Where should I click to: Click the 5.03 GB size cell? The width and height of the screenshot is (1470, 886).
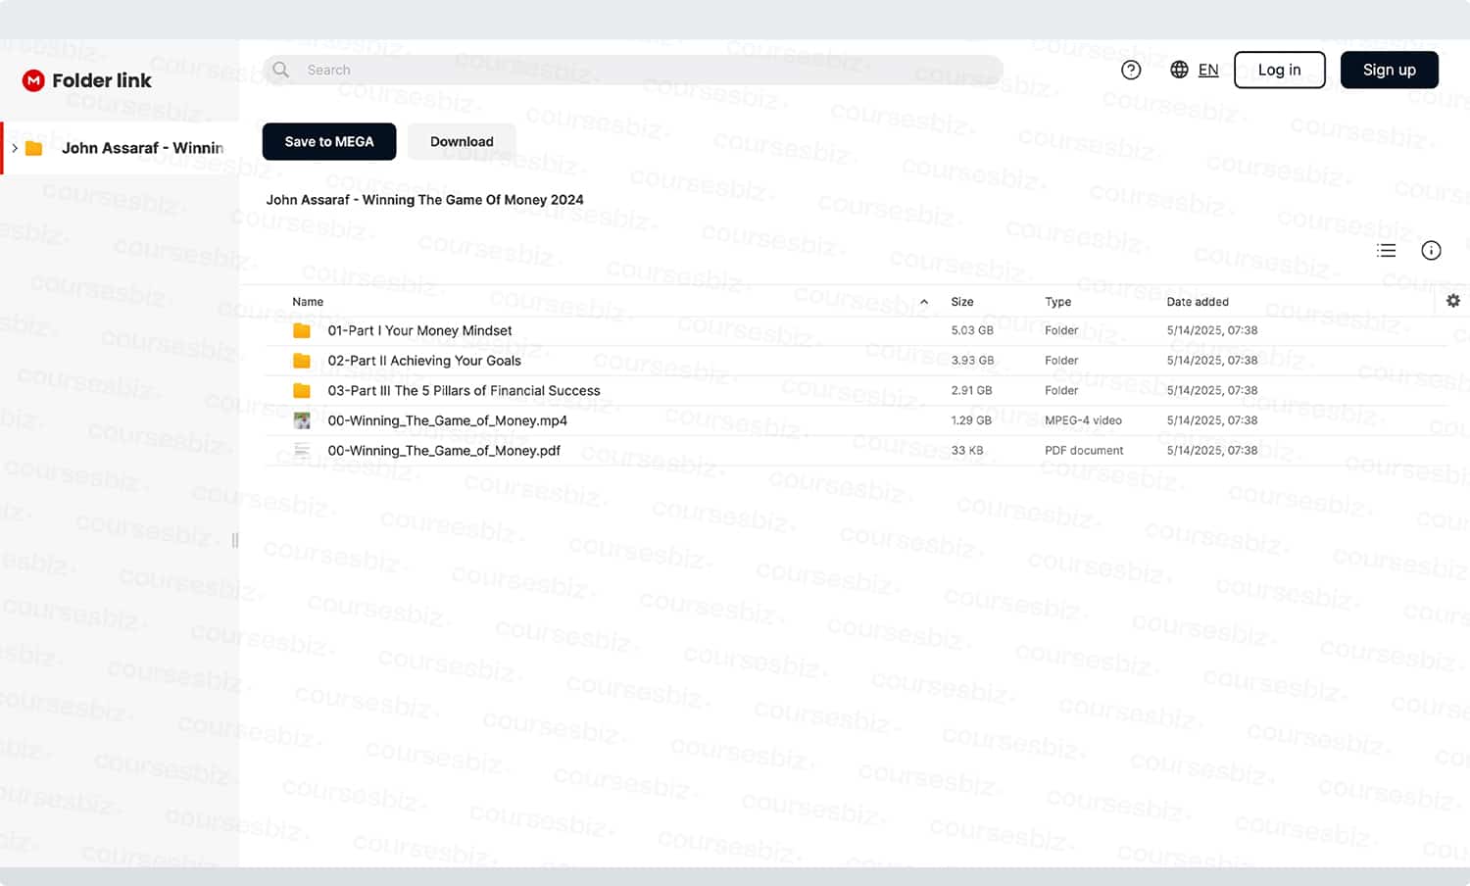(x=972, y=331)
